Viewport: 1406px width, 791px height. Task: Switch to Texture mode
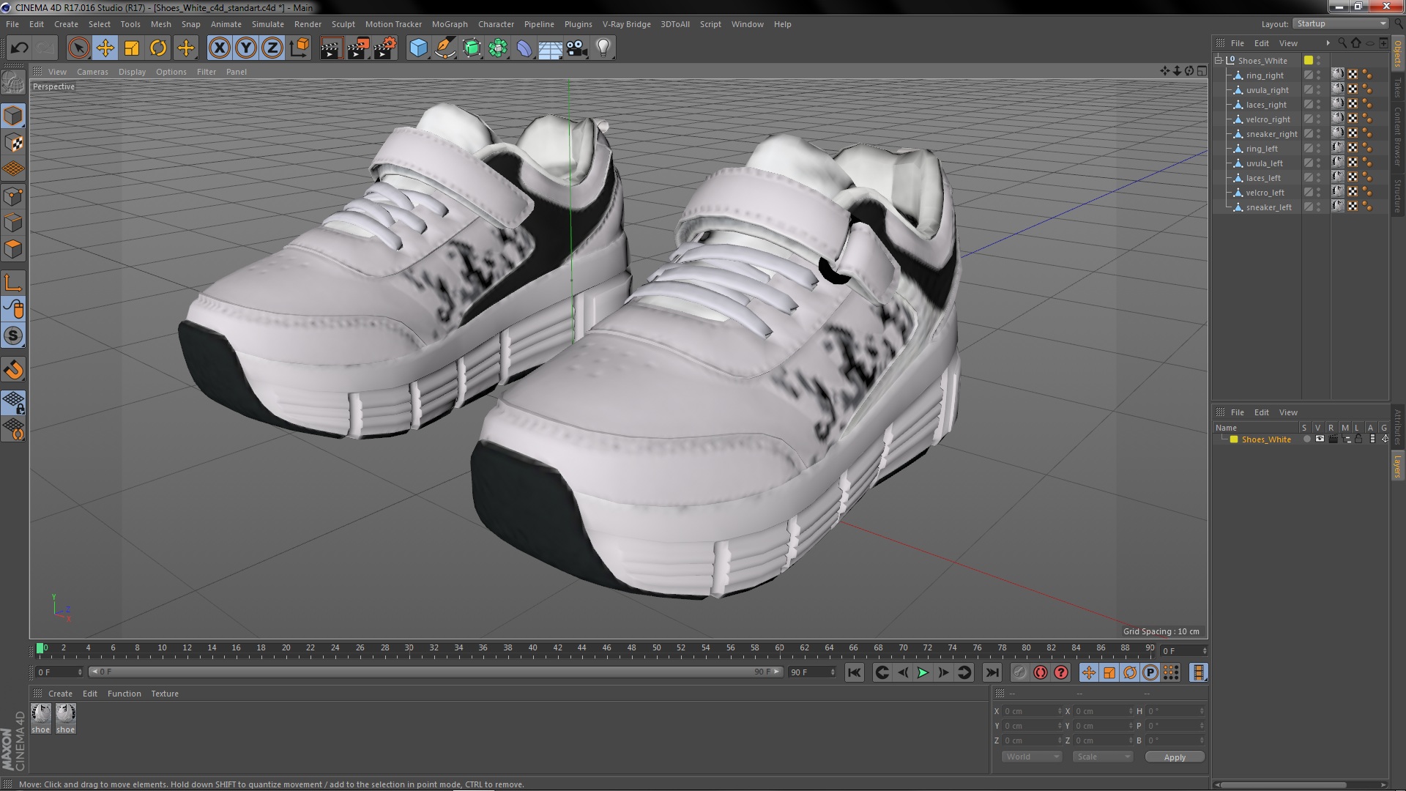13,143
